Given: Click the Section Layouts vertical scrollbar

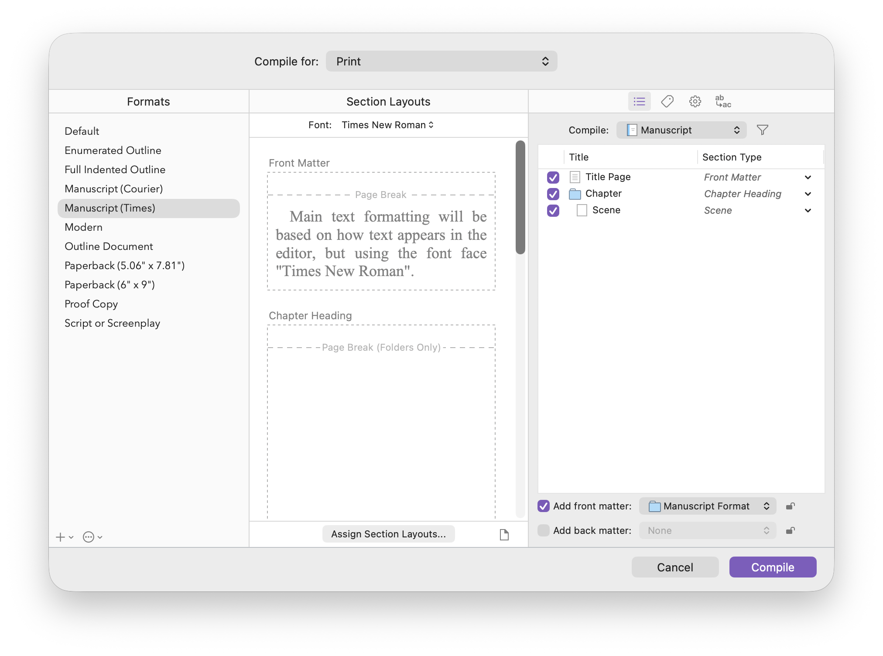Looking at the screenshot, I should pyautogui.click(x=520, y=197).
